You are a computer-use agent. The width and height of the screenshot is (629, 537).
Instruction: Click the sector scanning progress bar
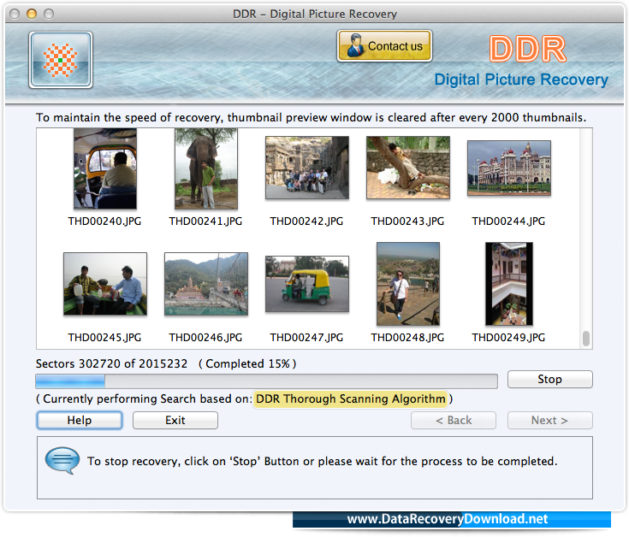coord(266,381)
